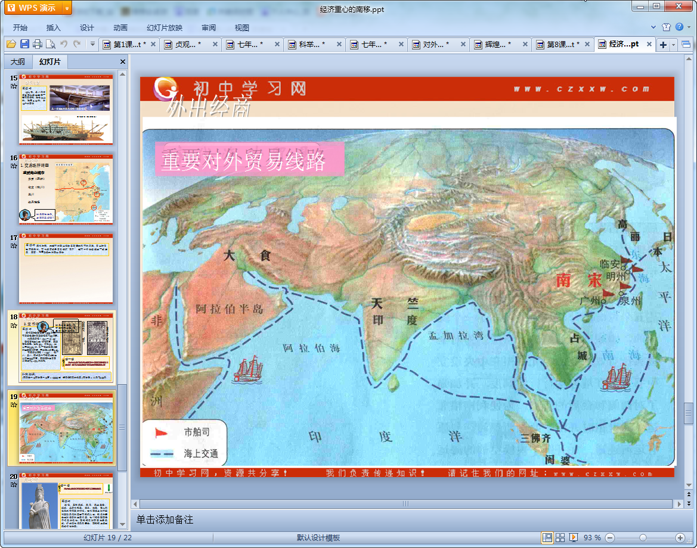
Task: Click the zoom in plus button
Action: click(x=680, y=537)
